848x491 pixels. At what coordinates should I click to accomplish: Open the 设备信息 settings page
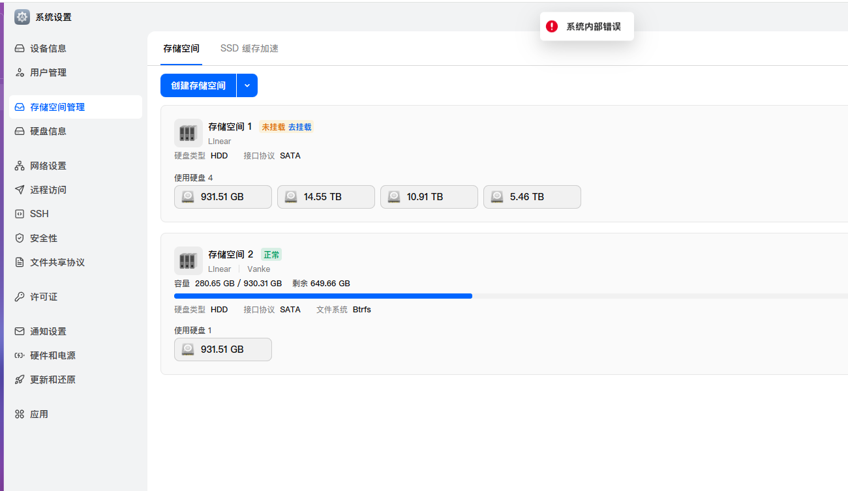pyautogui.click(x=76, y=48)
